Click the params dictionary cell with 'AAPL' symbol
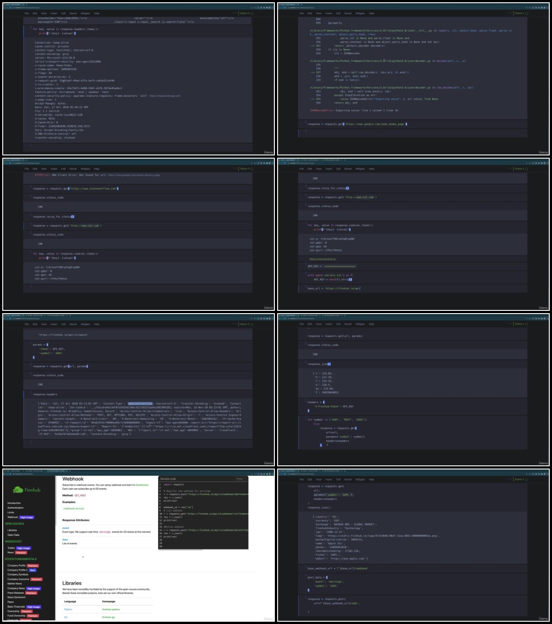The image size is (552, 624). [x=138, y=351]
